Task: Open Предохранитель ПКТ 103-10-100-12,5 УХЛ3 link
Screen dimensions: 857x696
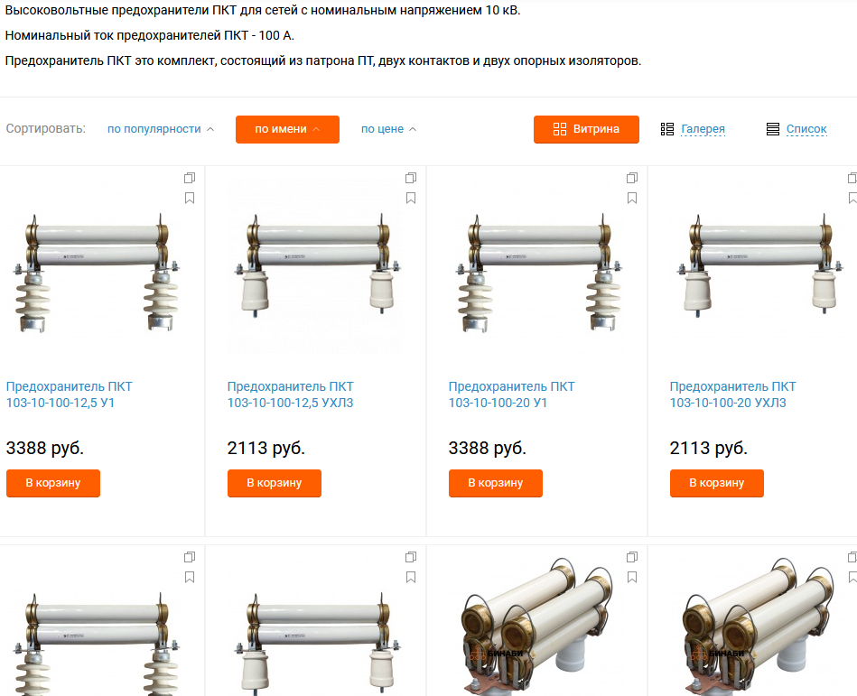Action: tap(290, 394)
